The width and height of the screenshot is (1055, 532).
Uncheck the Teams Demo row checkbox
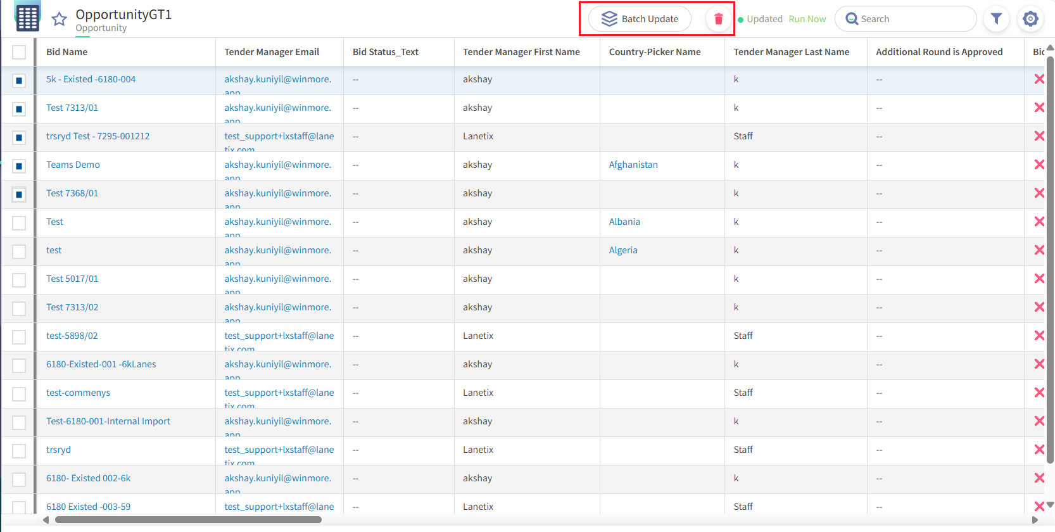pos(19,166)
